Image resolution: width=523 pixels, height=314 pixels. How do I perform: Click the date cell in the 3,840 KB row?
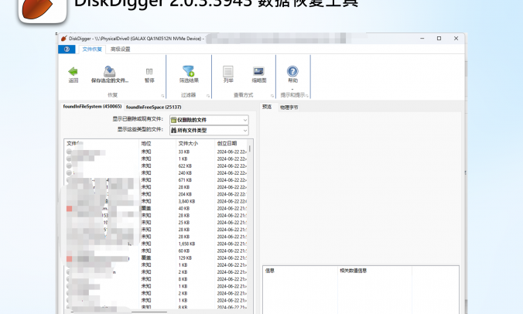(x=232, y=201)
